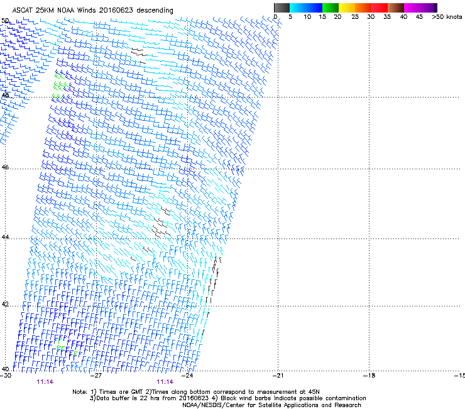This screenshot has width=465, height=409.
Task: Click the latitude label '46'
Action: point(5,167)
